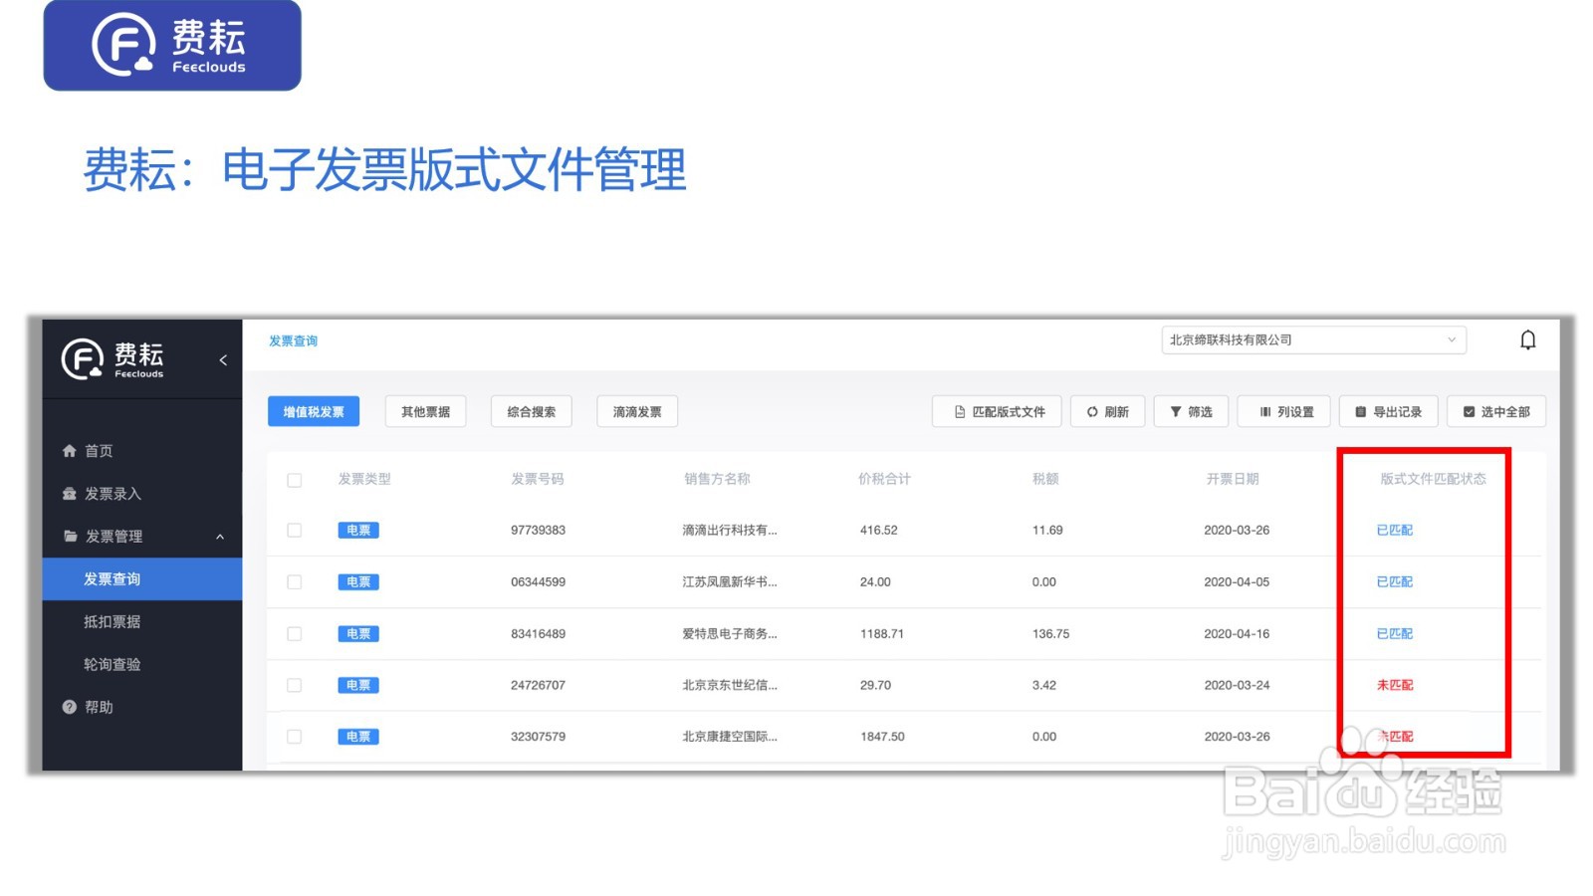Click seller name 滴滴出行科技有...
The width and height of the screenshot is (1593, 896).
click(730, 531)
